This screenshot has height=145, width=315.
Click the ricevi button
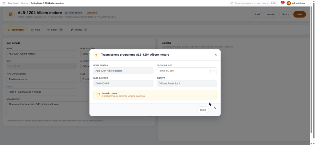click(x=257, y=14)
